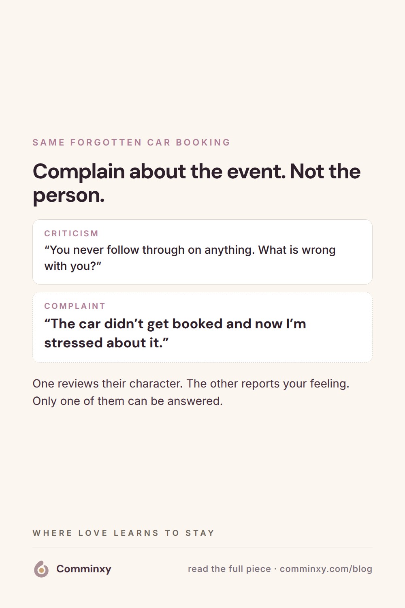Click the COMPLAINT card label

click(75, 306)
